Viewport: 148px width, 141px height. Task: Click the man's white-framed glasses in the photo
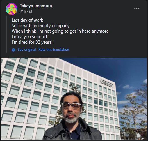coord(72,106)
